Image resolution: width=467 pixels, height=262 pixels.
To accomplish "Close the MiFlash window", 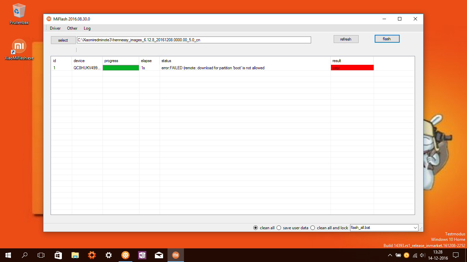I will point(415,19).
